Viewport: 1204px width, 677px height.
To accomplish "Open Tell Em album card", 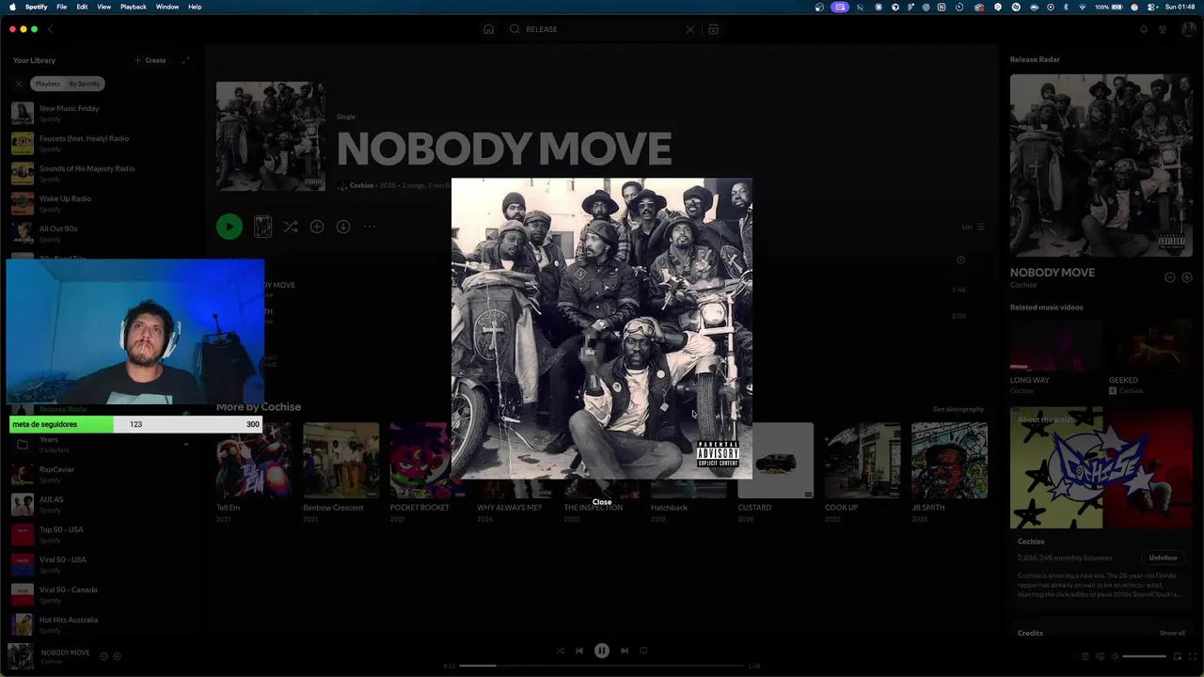I will click(x=254, y=473).
